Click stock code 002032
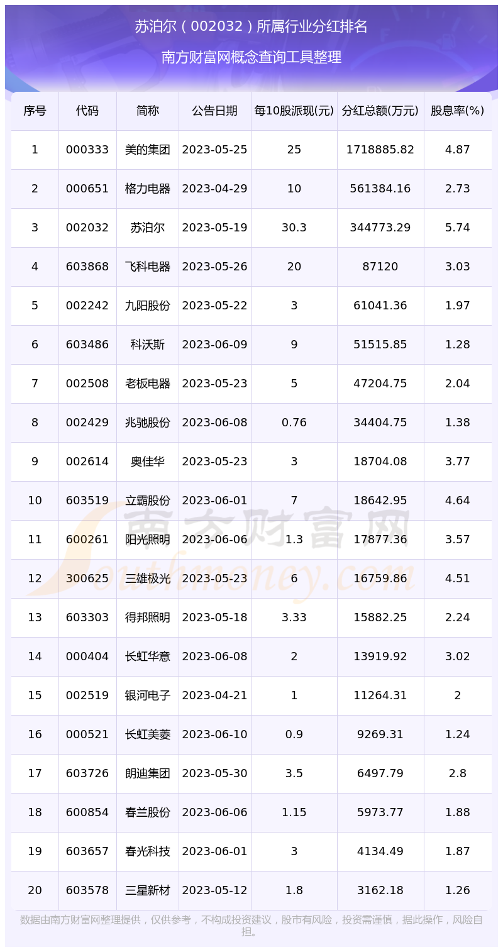This screenshot has height=952, width=503. tap(87, 228)
